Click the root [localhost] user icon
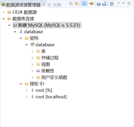The width and height of the screenshot is (134, 127). (x=33, y=97)
